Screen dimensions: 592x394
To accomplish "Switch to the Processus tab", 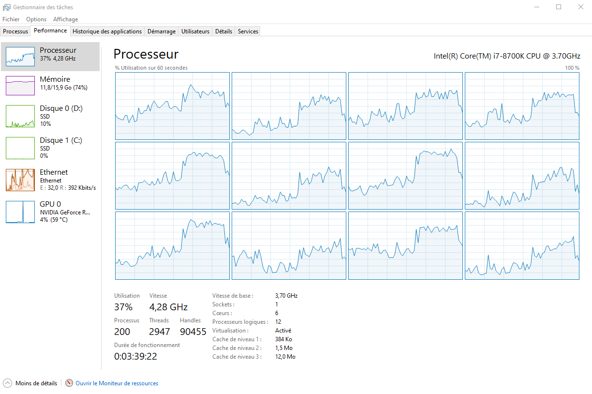I will click(15, 31).
